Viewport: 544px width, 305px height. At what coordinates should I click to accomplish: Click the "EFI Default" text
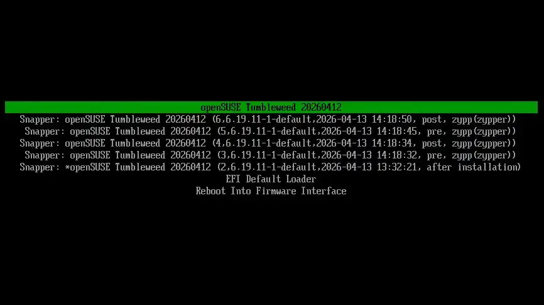pyautogui.click(x=253, y=179)
